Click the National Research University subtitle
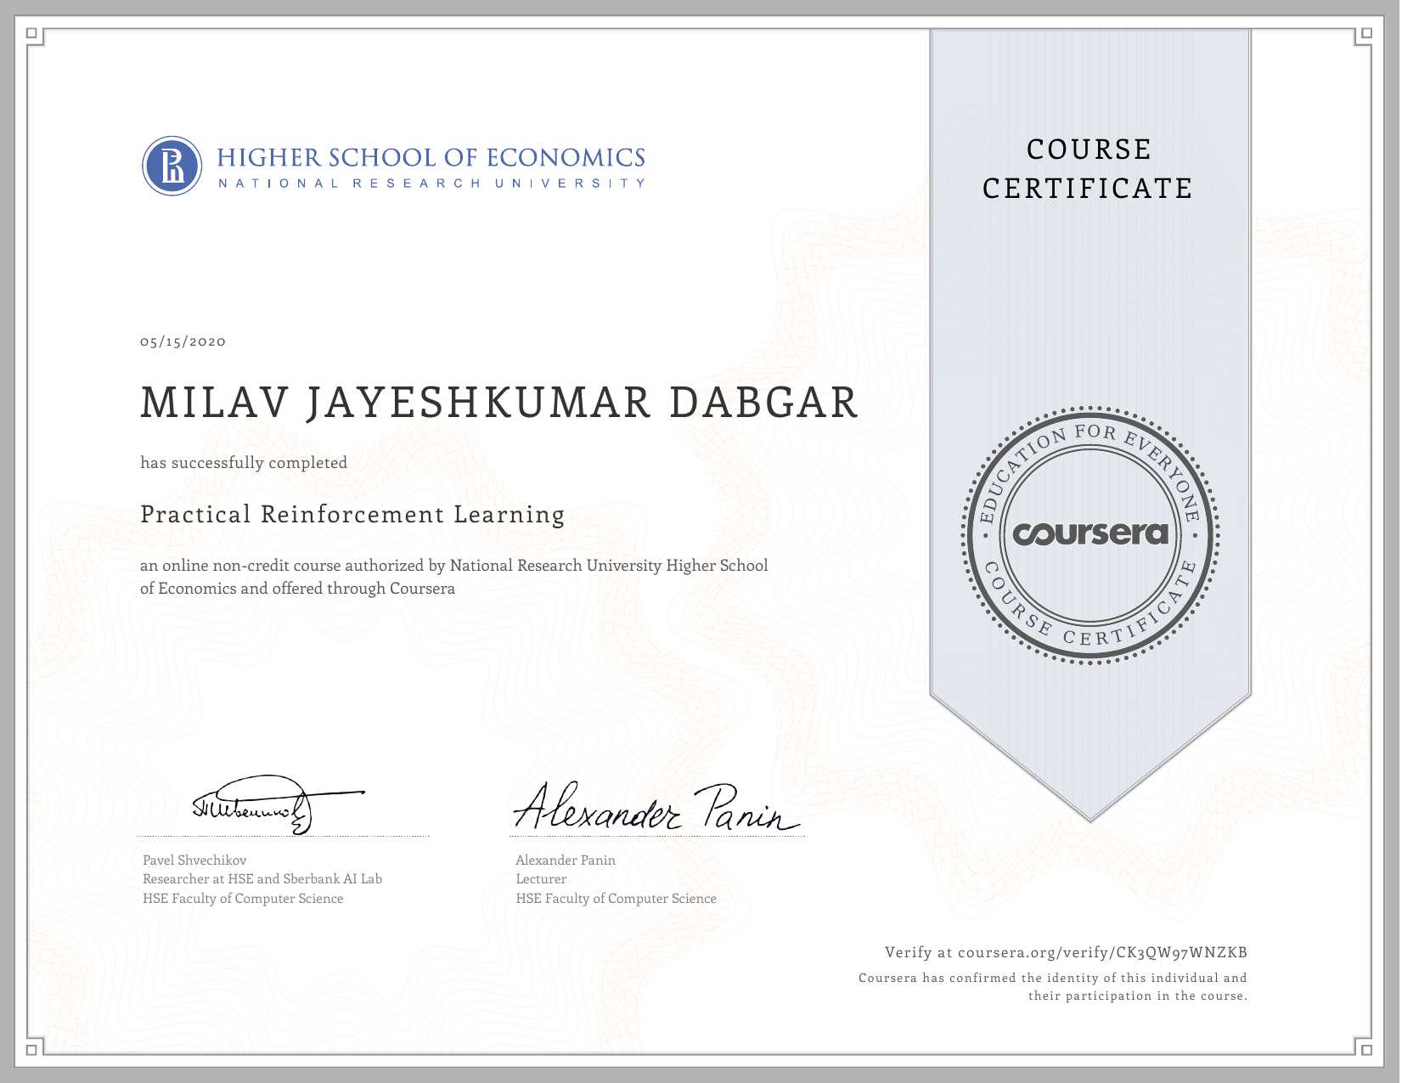 (431, 183)
